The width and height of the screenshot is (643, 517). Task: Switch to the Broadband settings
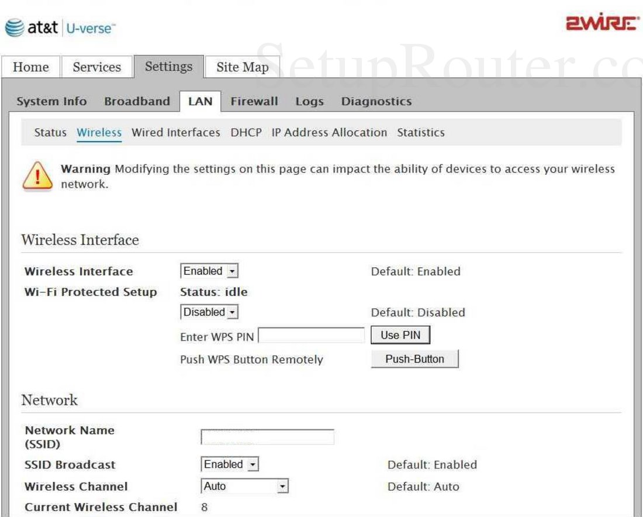pyautogui.click(x=137, y=101)
